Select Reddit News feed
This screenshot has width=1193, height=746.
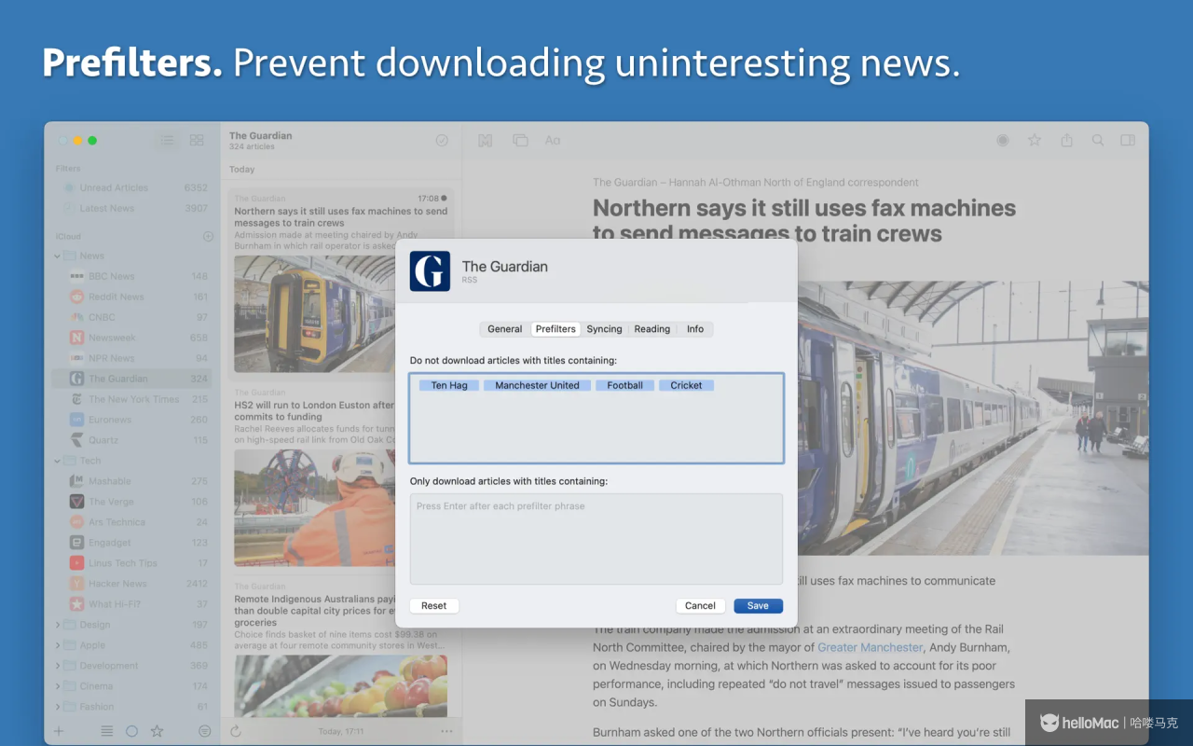[x=131, y=297]
